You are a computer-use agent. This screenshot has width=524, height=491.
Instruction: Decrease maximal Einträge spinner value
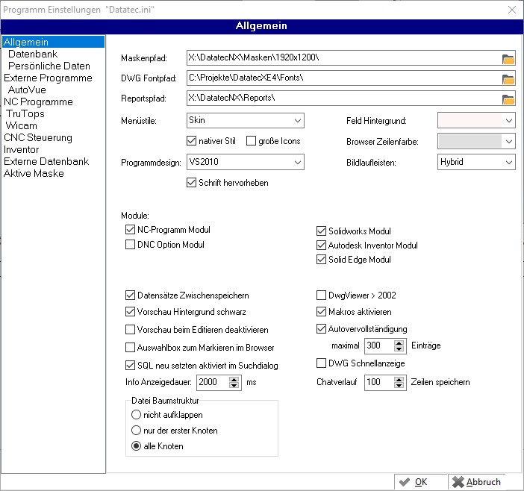(399, 348)
